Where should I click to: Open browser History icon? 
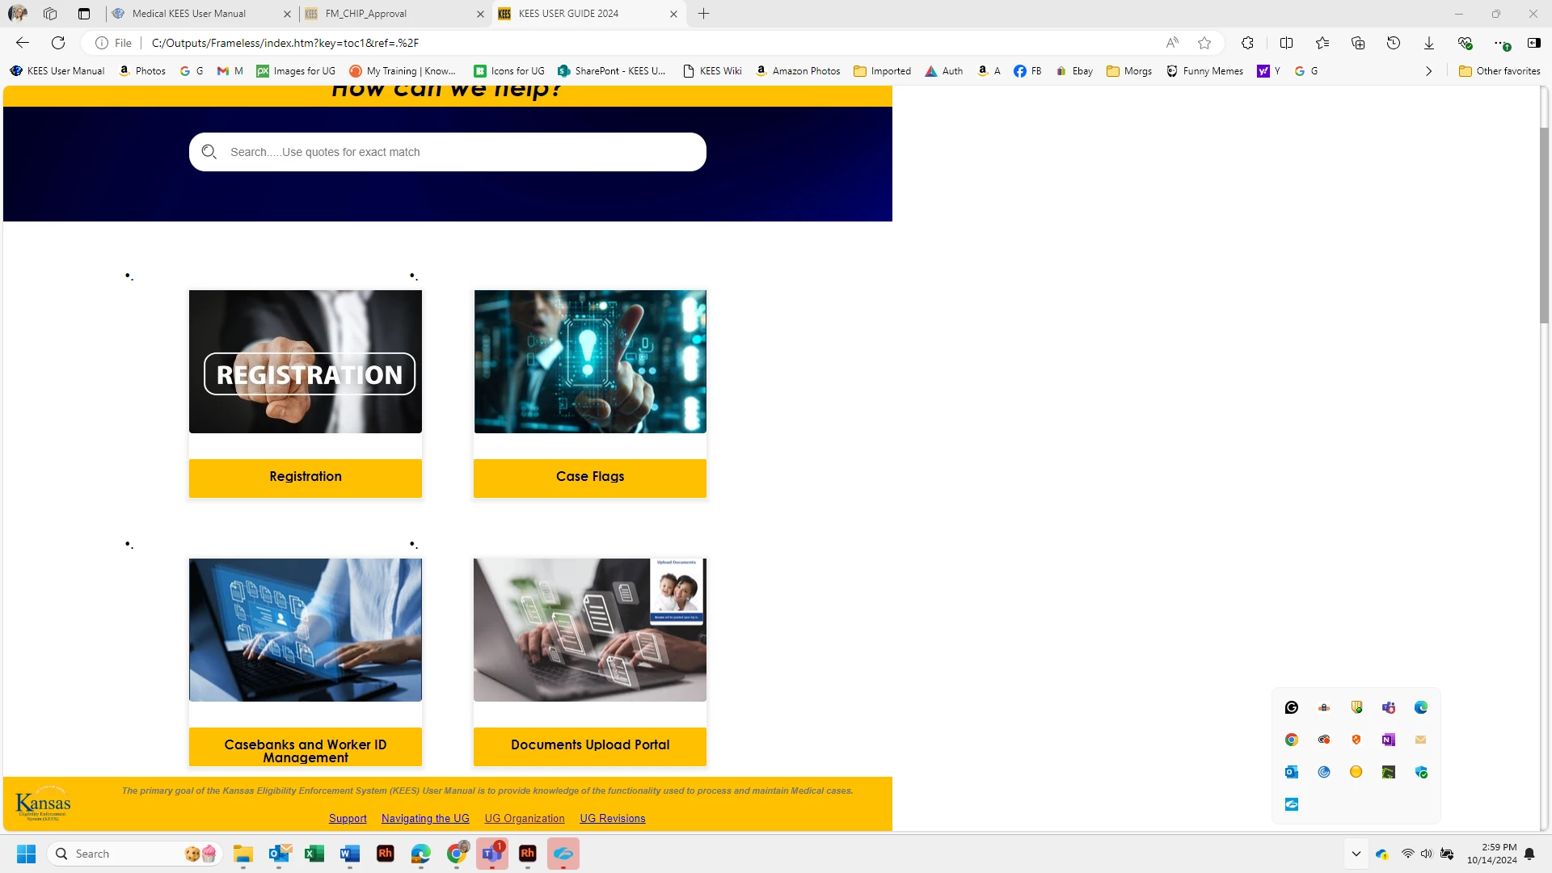pos(1393,43)
